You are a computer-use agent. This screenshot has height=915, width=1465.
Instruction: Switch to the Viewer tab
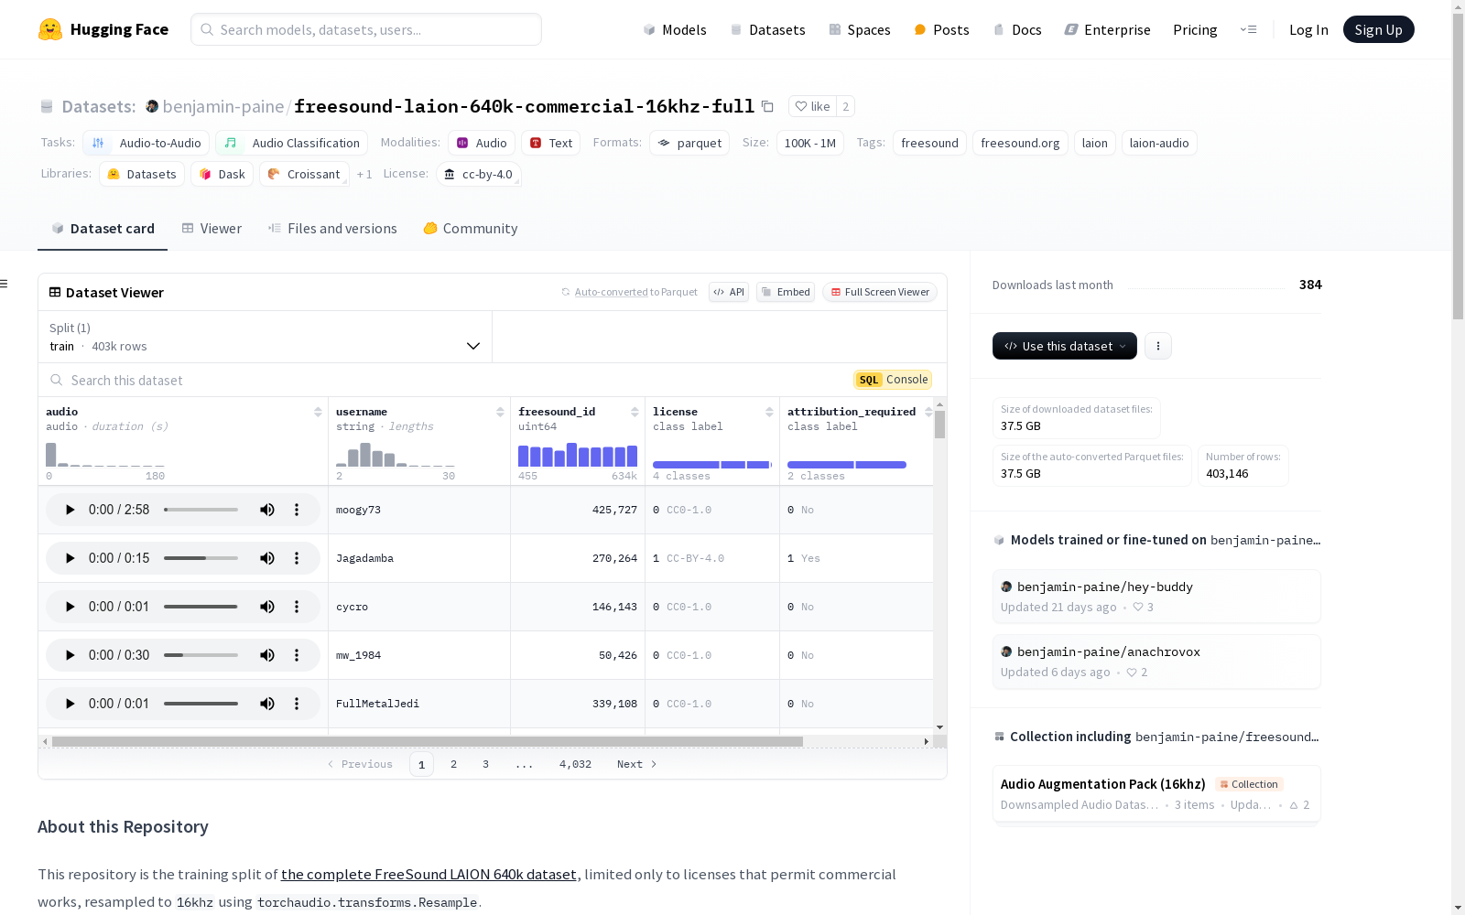click(x=212, y=229)
